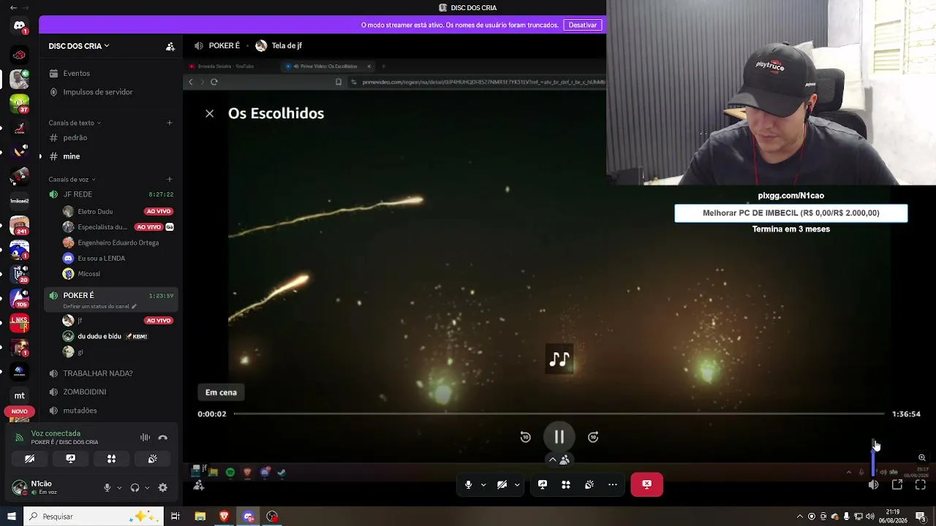Disconnect from voice with the hang-up icon
Image resolution: width=936 pixels, height=526 pixels.
point(163,438)
